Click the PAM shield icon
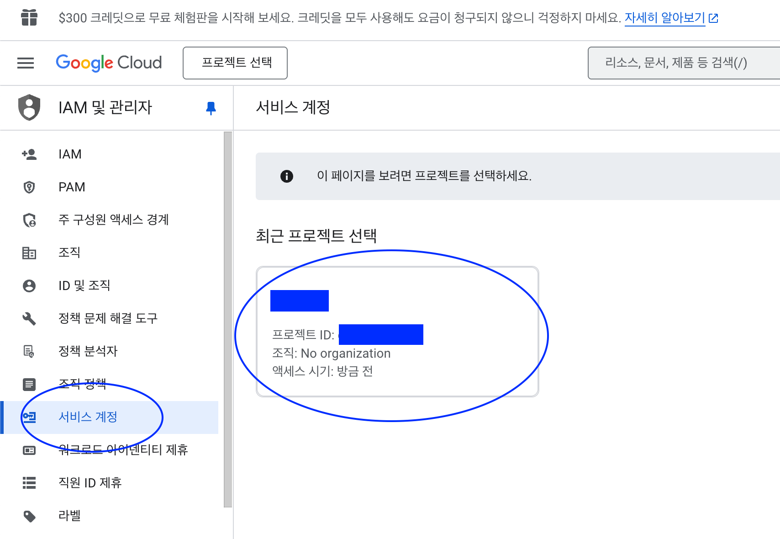Image resolution: width=780 pixels, height=539 pixels. tap(29, 187)
